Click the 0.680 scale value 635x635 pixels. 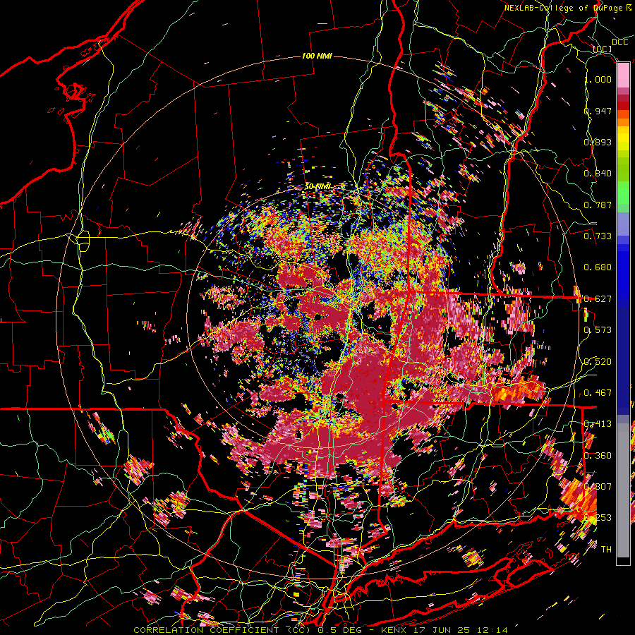[x=598, y=267]
